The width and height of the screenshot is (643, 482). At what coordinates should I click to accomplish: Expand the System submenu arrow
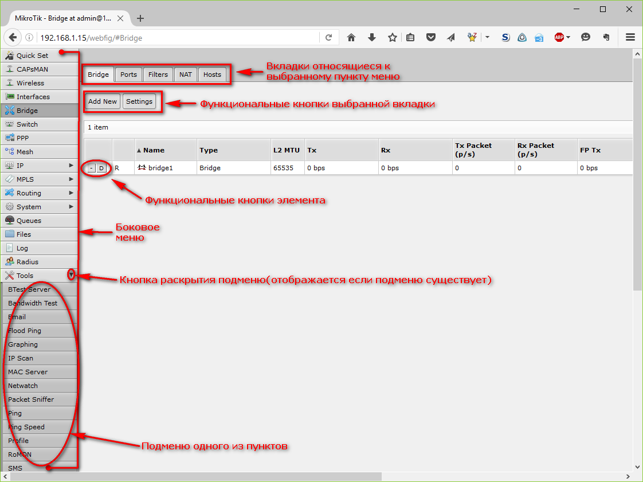pos(71,206)
